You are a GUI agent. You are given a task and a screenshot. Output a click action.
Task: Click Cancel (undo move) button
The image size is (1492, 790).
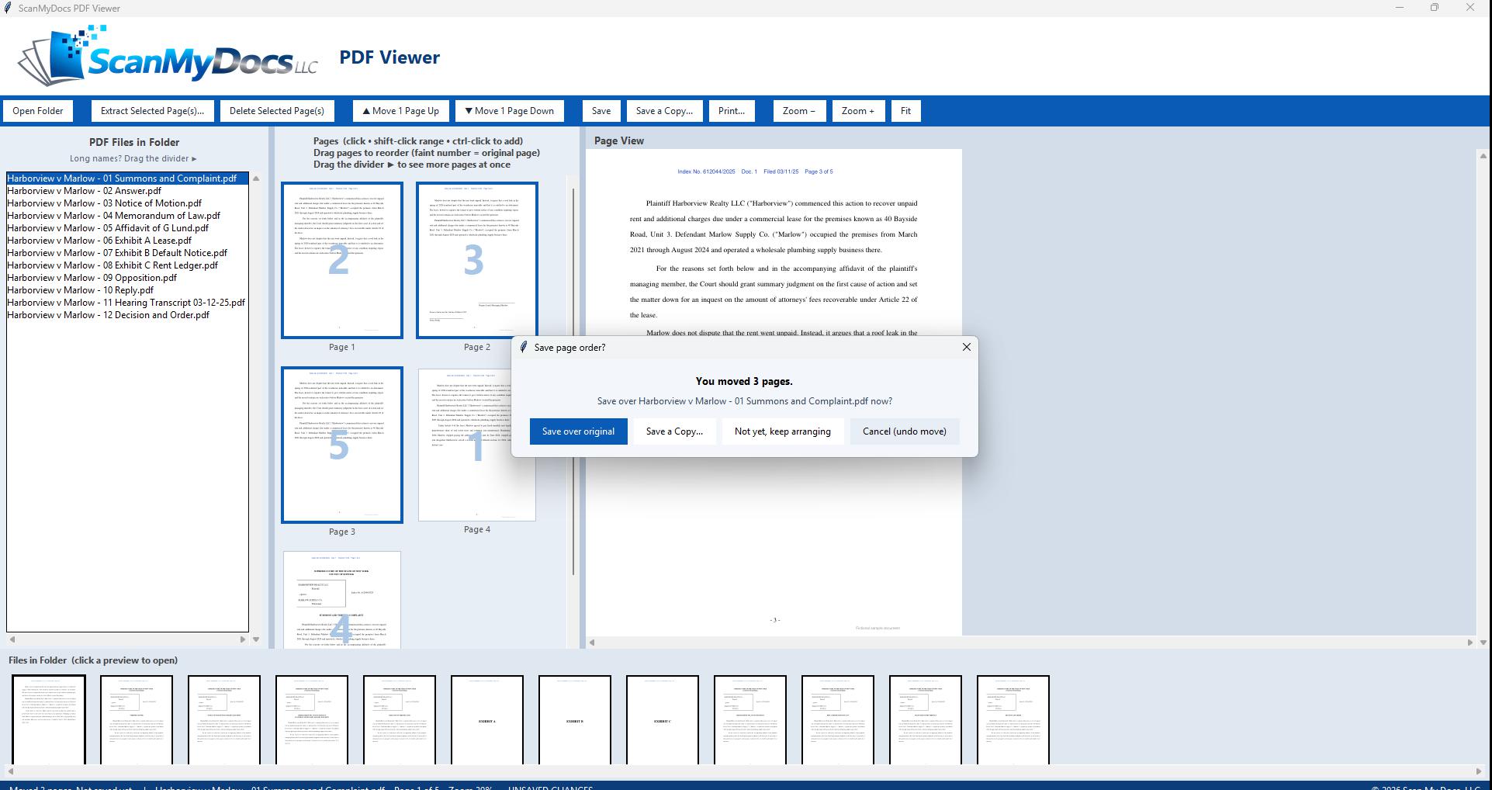pyautogui.click(x=904, y=431)
